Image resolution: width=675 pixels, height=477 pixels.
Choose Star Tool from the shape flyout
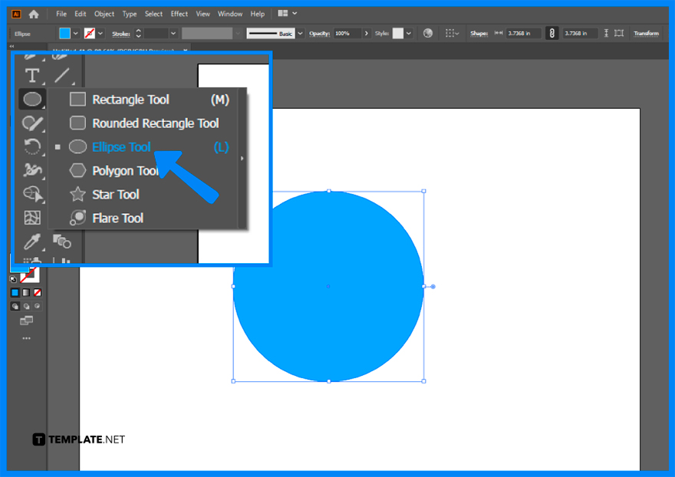tap(115, 194)
